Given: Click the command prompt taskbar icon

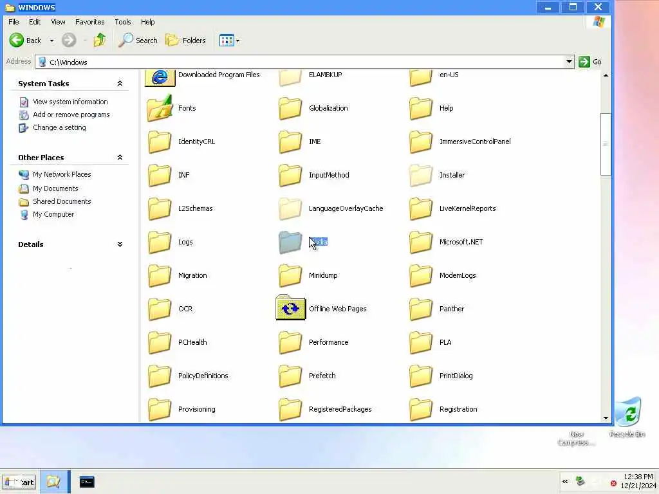Looking at the screenshot, I should coord(87,482).
